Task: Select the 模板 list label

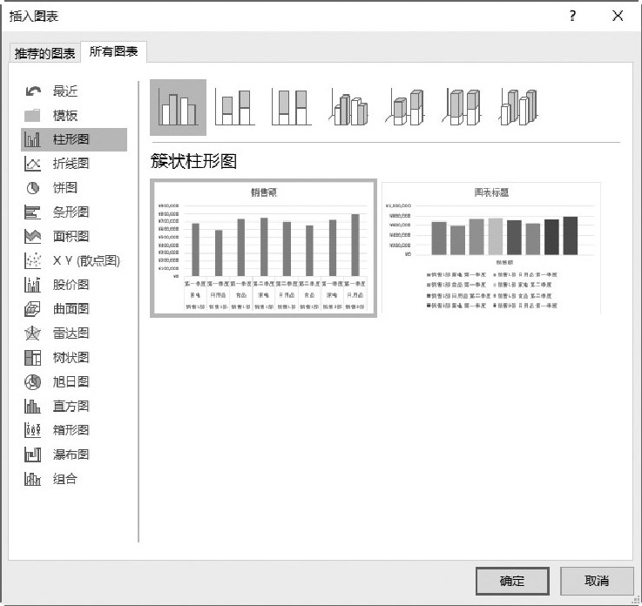Action: pyautogui.click(x=65, y=116)
